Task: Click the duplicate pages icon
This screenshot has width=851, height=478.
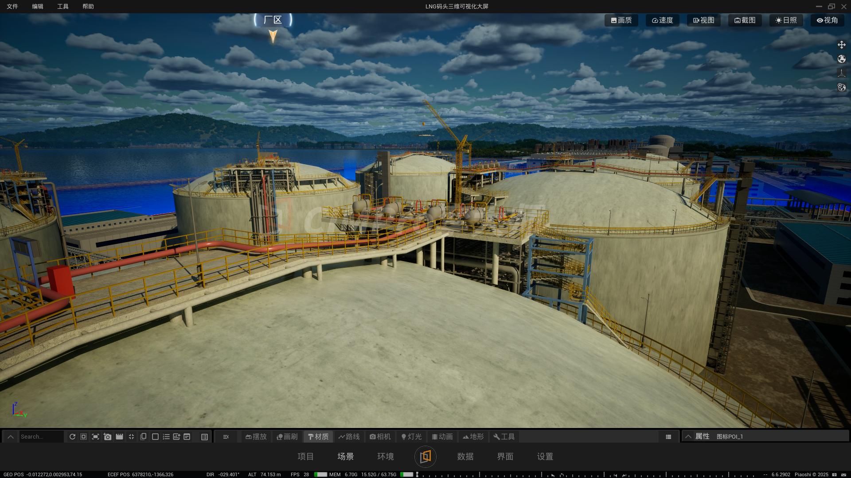Action: click(x=143, y=437)
